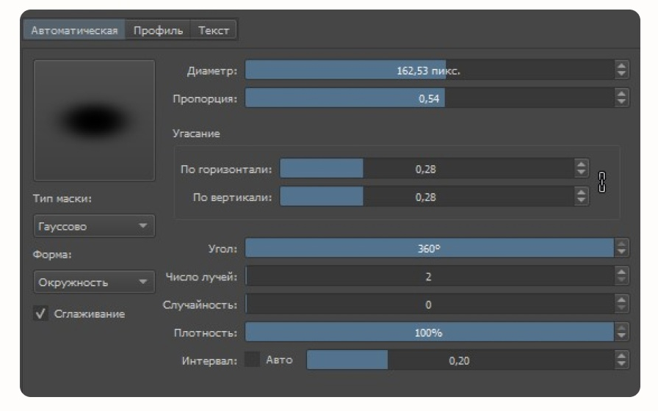Viewport: 658px width, 411px height.
Task: Decrease Угол value with the down arrow
Action: pos(621,252)
